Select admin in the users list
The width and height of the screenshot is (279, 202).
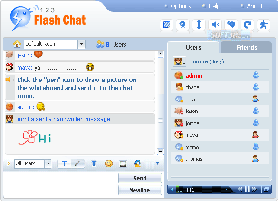[x=220, y=76]
